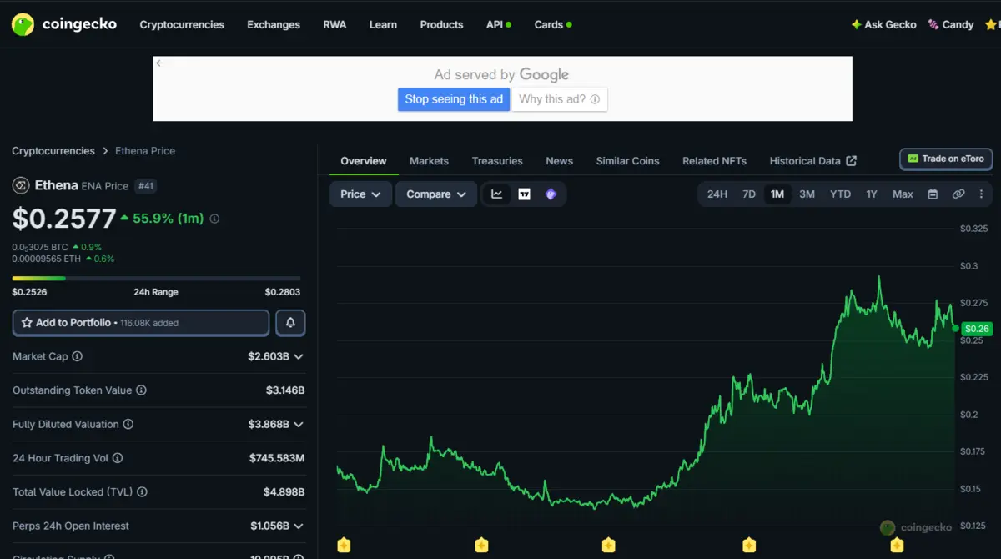
Task: Click info icon beside 24 Hour Trading Vol
Action: tap(118, 458)
